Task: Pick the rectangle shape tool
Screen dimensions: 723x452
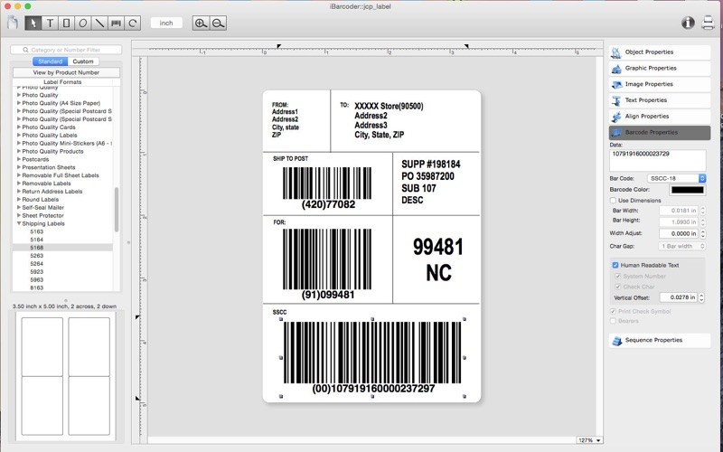Action: 66,23
